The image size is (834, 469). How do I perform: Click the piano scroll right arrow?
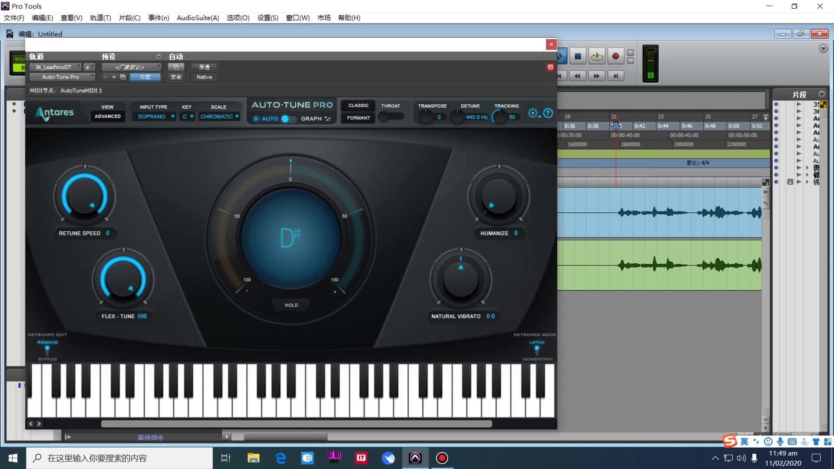click(x=39, y=423)
